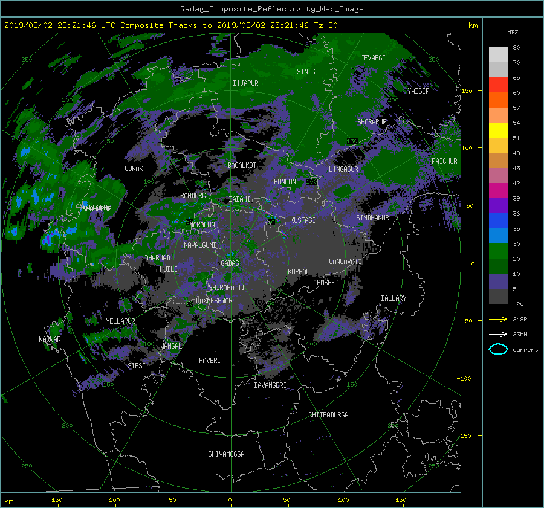Click the YADGIR city label
The height and width of the screenshot is (508, 544).
point(418,91)
